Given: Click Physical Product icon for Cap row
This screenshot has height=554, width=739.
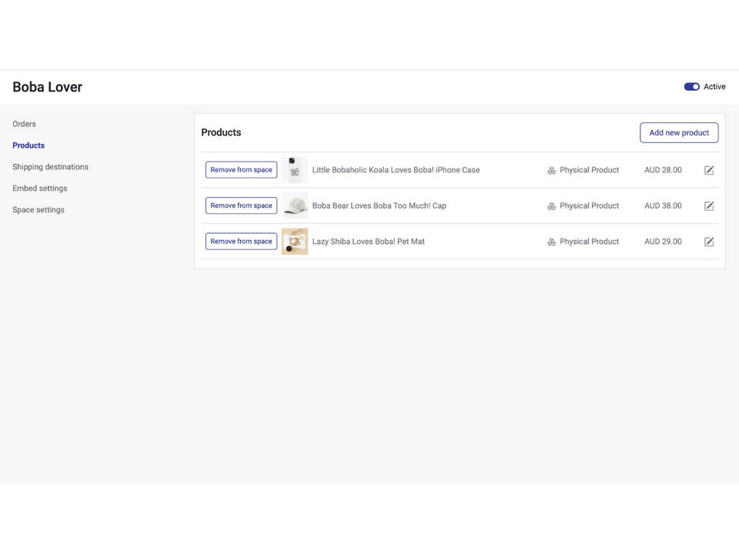Looking at the screenshot, I should [551, 206].
